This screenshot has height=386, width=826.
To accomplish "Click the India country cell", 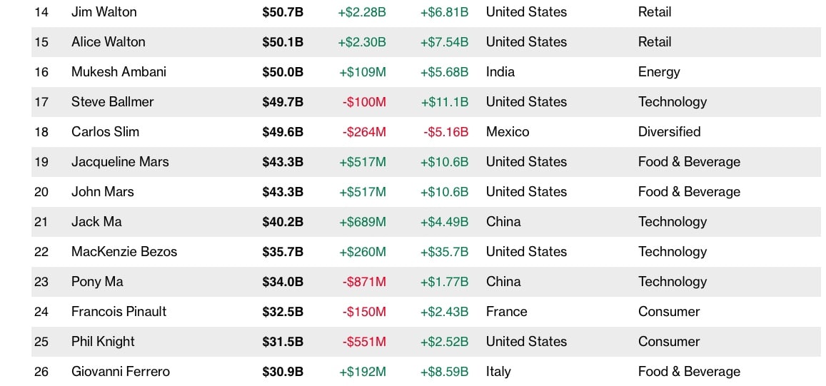I will (x=500, y=72).
